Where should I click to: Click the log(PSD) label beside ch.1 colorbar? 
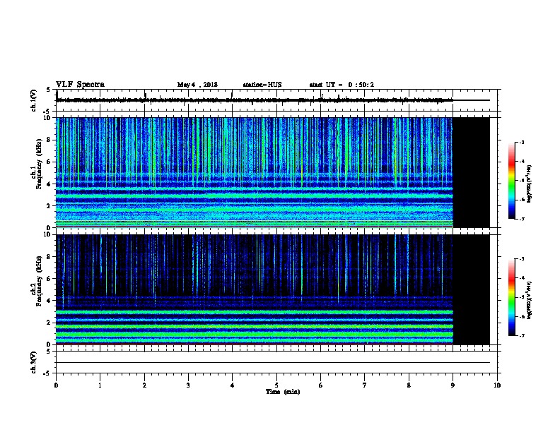529,184
